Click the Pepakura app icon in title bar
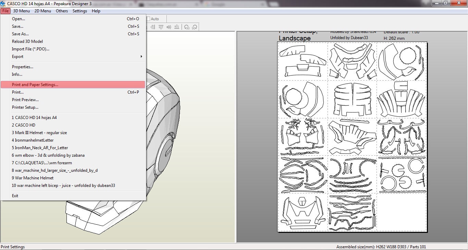The image size is (468, 250). click(x=3, y=3)
